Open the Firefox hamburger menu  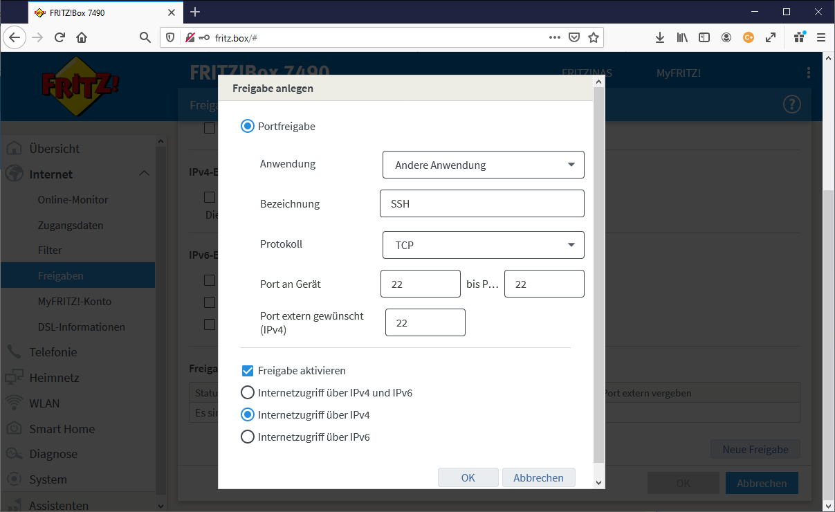tap(821, 37)
